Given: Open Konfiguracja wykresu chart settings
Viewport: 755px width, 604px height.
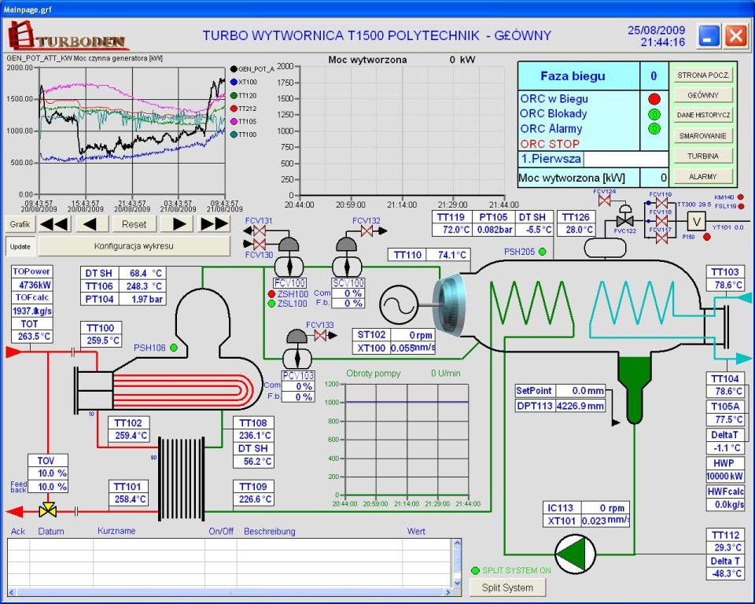Looking at the screenshot, I should pyautogui.click(x=134, y=246).
